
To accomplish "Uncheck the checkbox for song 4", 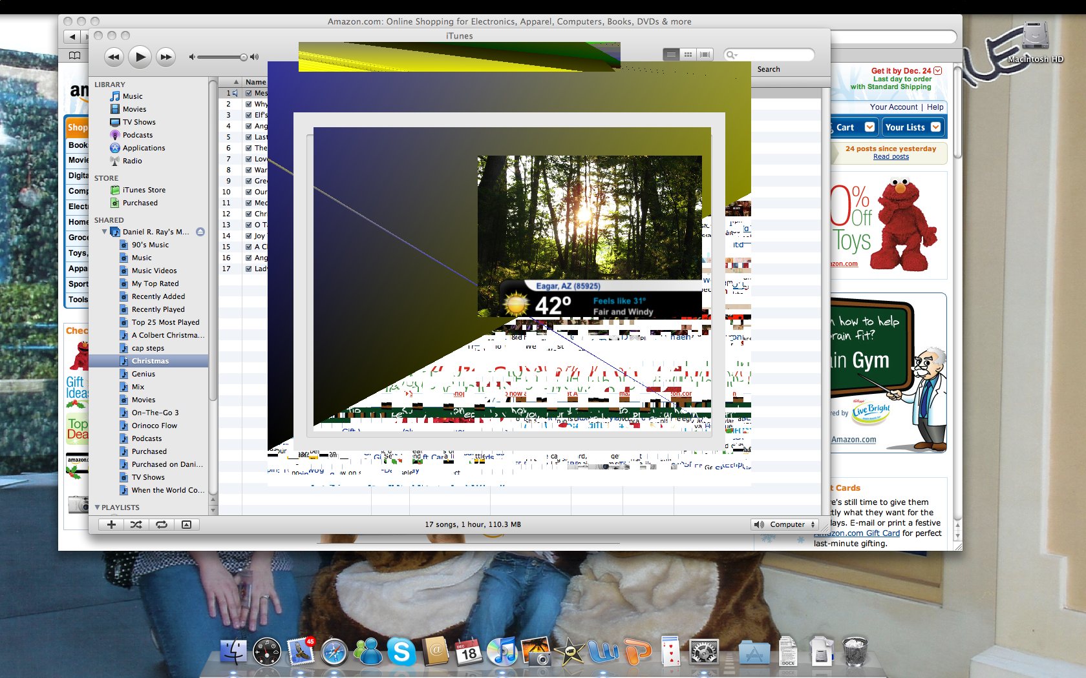I will [x=248, y=126].
